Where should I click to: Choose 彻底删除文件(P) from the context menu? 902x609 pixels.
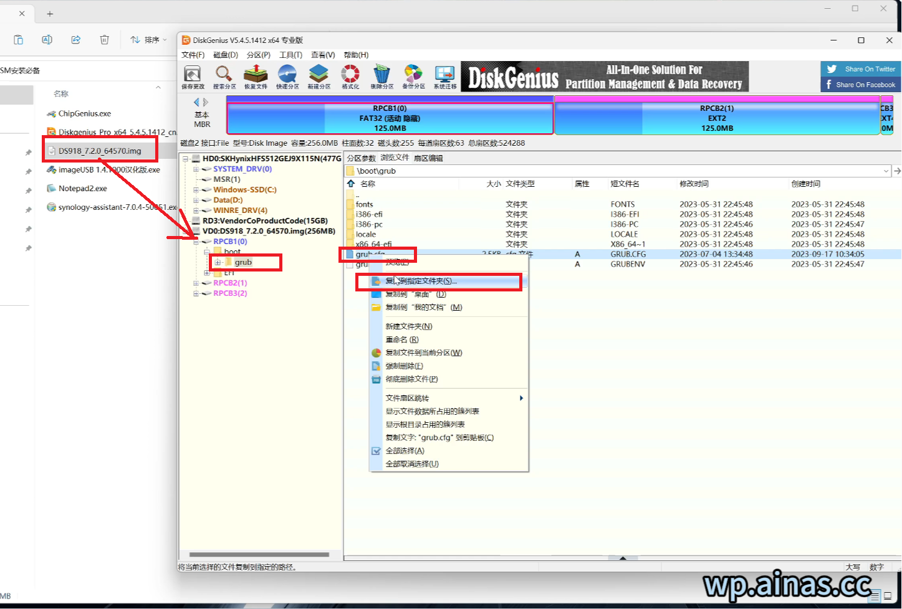tap(449, 379)
